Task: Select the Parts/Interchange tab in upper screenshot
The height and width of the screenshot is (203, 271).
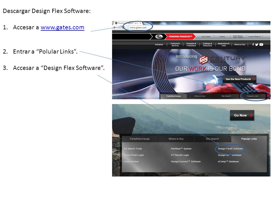Action: [174, 96]
